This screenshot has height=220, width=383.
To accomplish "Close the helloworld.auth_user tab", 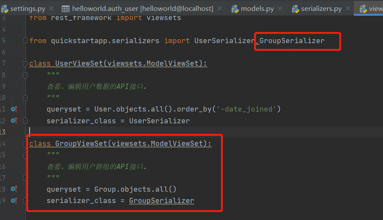I will [x=220, y=9].
